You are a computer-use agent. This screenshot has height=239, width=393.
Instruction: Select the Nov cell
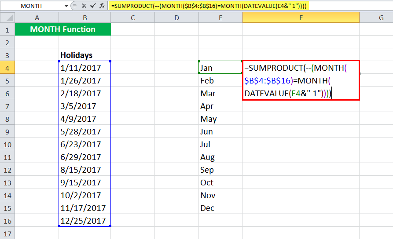click(x=220, y=195)
